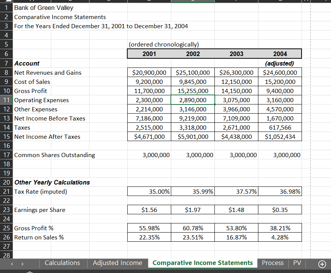Click the 2001 column heading cell

click(149, 54)
